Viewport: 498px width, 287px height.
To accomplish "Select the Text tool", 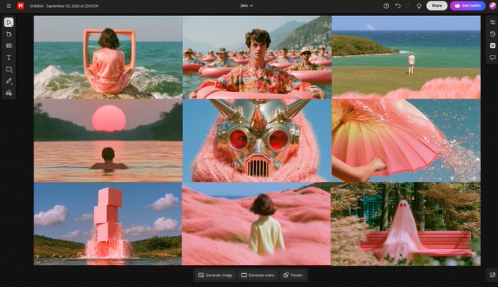I will click(x=9, y=58).
